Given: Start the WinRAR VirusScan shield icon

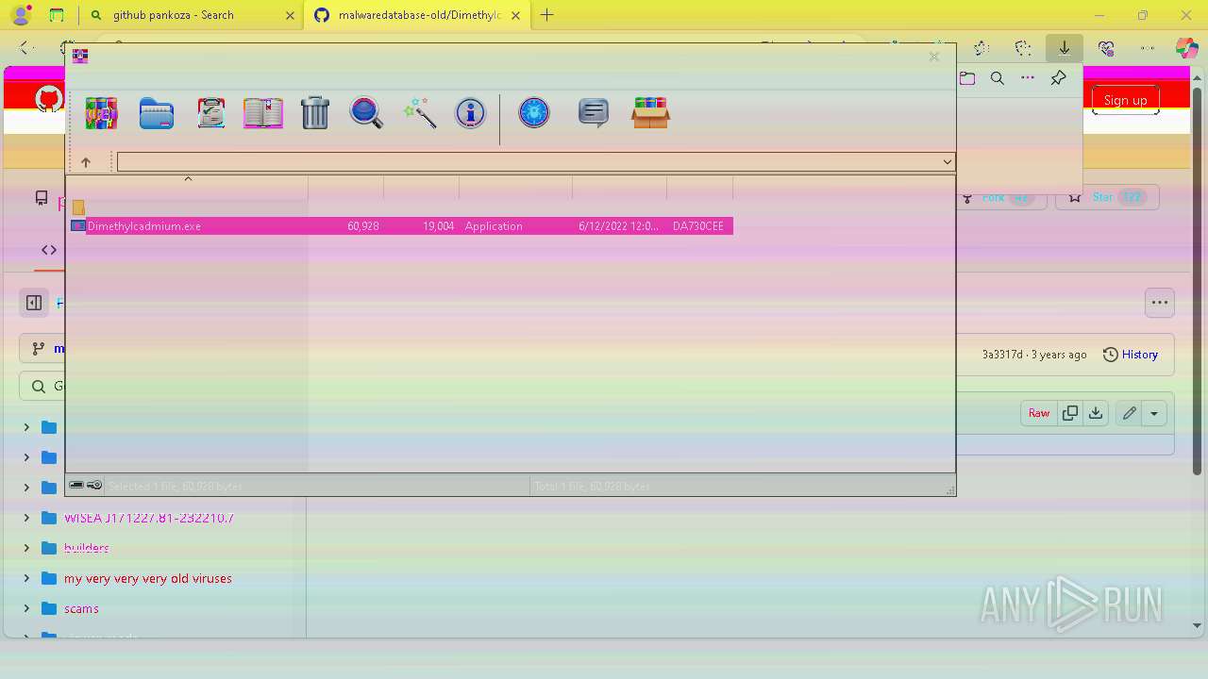Looking at the screenshot, I should [534, 113].
